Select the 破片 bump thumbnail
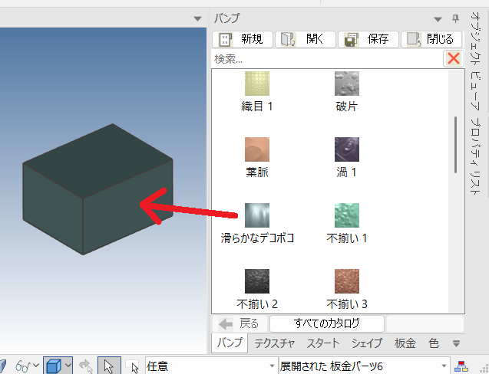Viewport: 489px width, 374px height. [x=347, y=84]
